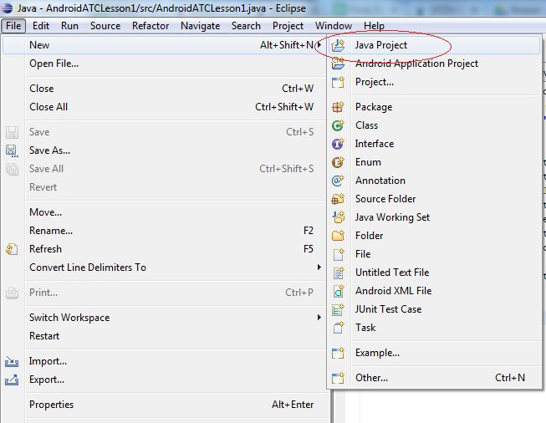Select Java Project submenu entry
Screen dimensions: 546x423
point(434,45)
